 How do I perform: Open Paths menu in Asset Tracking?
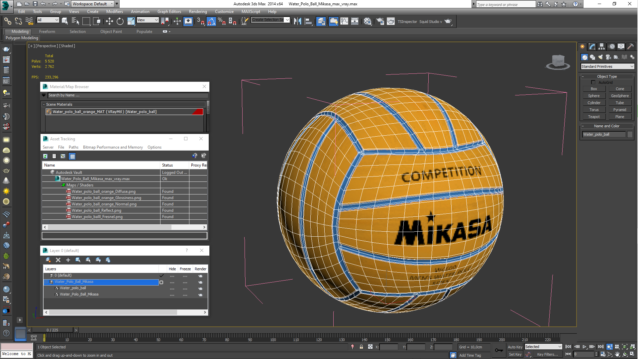point(73,147)
